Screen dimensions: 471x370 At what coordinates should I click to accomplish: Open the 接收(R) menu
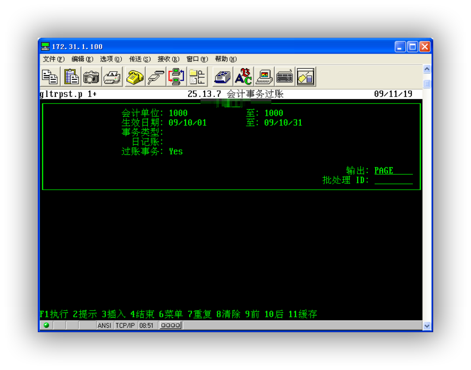tap(168, 59)
